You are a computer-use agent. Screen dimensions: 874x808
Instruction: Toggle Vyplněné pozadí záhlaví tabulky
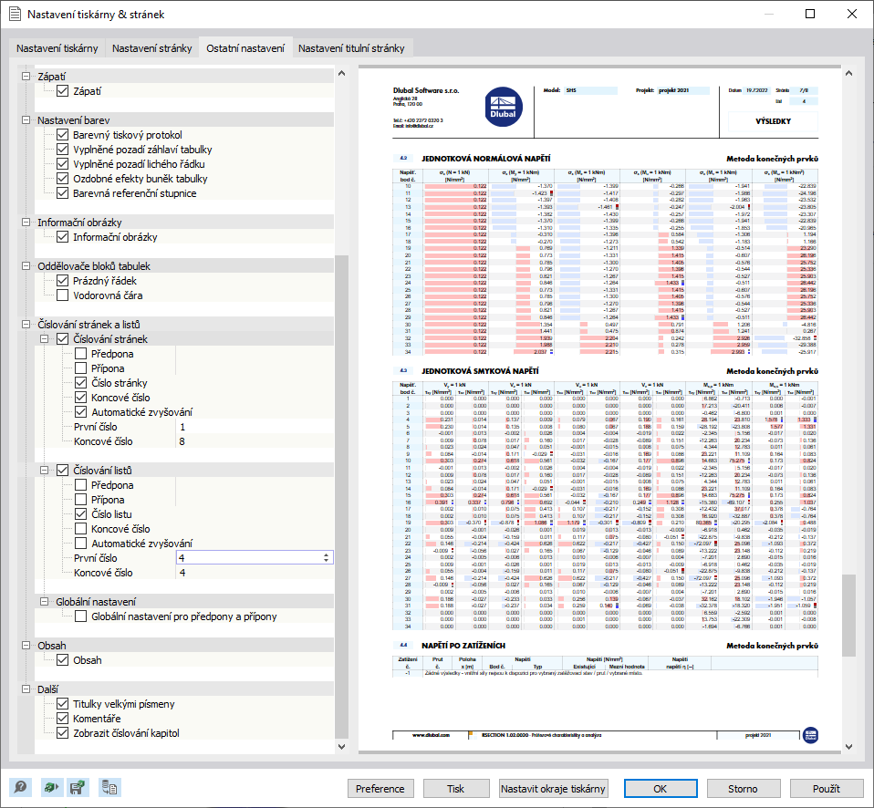[x=62, y=150]
